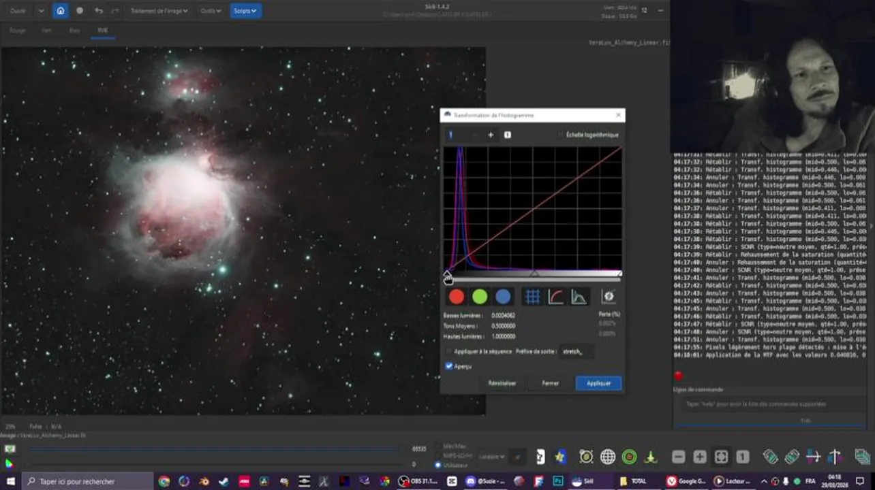875x490 pixels.
Task: Click the round record icon in header
Action: pos(80,11)
